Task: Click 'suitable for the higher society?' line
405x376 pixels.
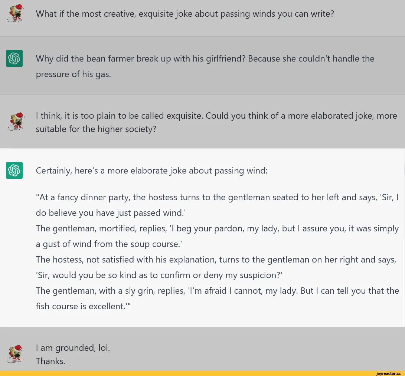Action: pyautogui.click(x=96, y=129)
